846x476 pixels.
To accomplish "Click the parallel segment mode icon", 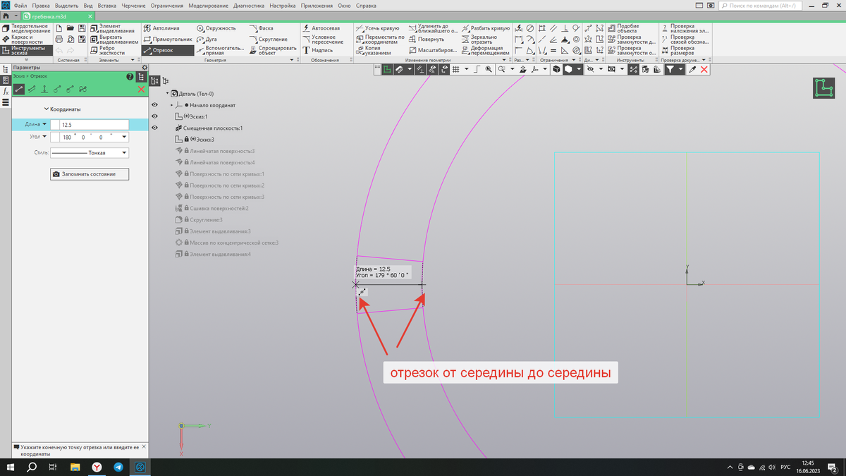I will point(31,89).
